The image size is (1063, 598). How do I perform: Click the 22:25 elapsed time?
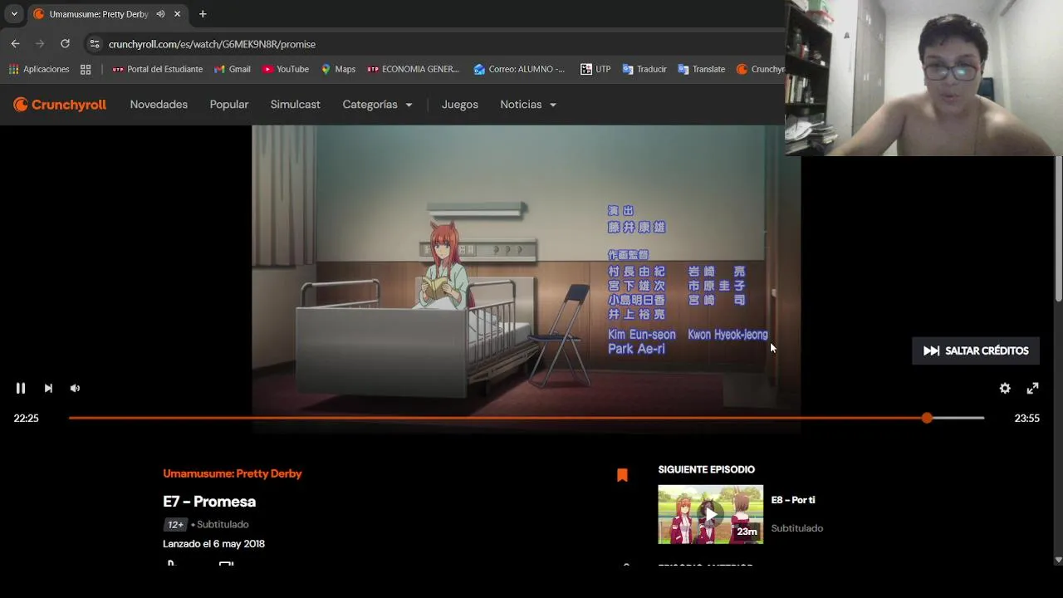pyautogui.click(x=27, y=419)
